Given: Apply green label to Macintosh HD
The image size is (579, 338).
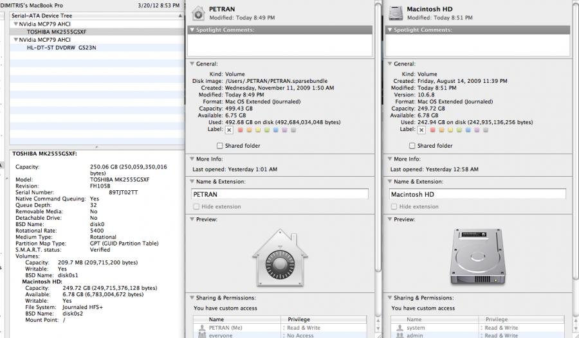Looking at the screenshot, I should (x=459, y=130).
